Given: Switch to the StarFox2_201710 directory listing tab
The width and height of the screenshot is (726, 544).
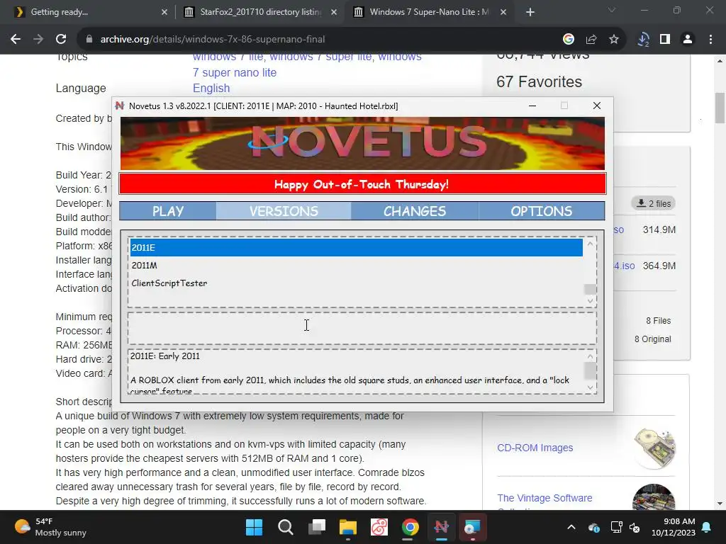Looking at the screenshot, I should [x=260, y=12].
